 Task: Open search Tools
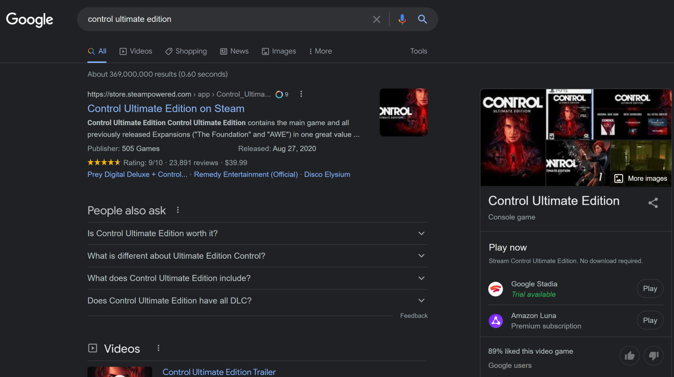418,51
